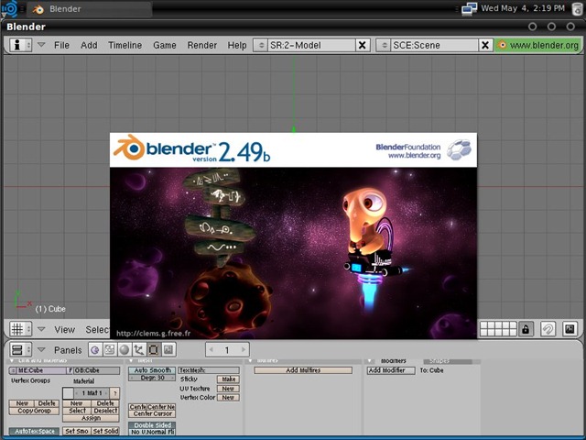Click the material color swatch
This screenshot has height=440, width=586.
pos(68,393)
